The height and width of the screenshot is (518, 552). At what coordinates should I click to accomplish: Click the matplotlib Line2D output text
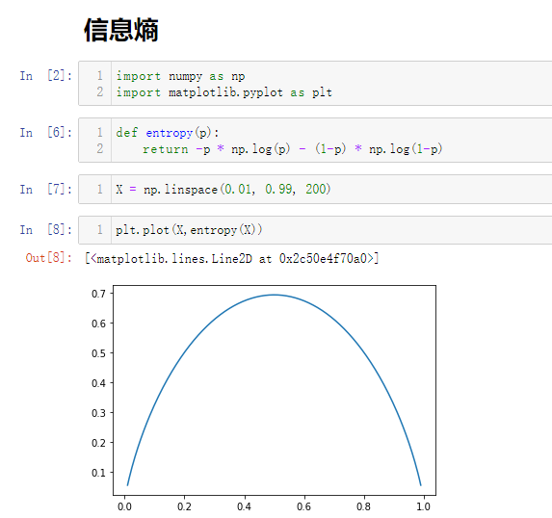coord(231,259)
